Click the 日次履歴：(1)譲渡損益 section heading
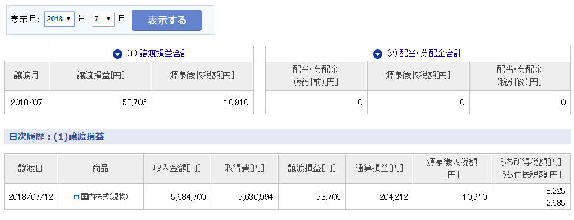 tap(56, 137)
